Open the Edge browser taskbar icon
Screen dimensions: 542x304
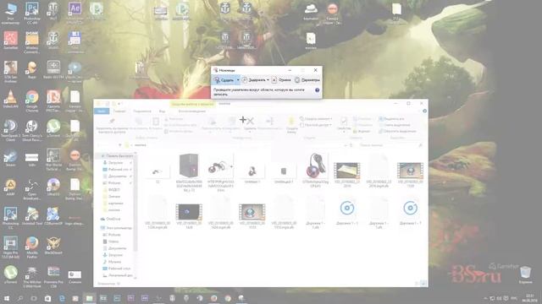pos(62,298)
